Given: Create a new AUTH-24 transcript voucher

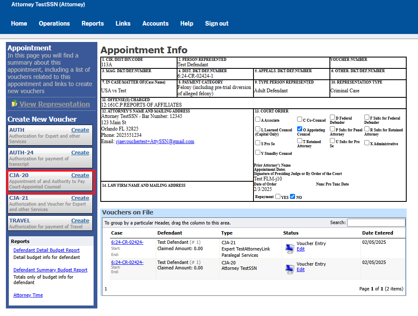Looking at the screenshot, I should [x=80, y=153].
